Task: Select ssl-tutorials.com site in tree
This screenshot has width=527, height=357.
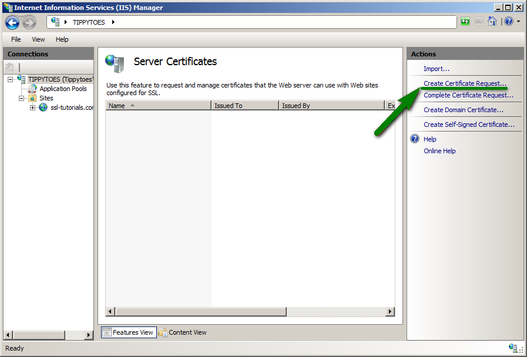Action: [x=72, y=107]
